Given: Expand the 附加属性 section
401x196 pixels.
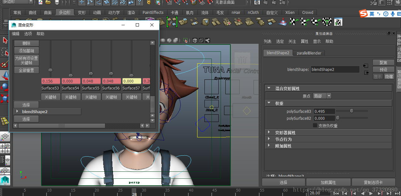Looking at the screenshot, I should 269,146.
